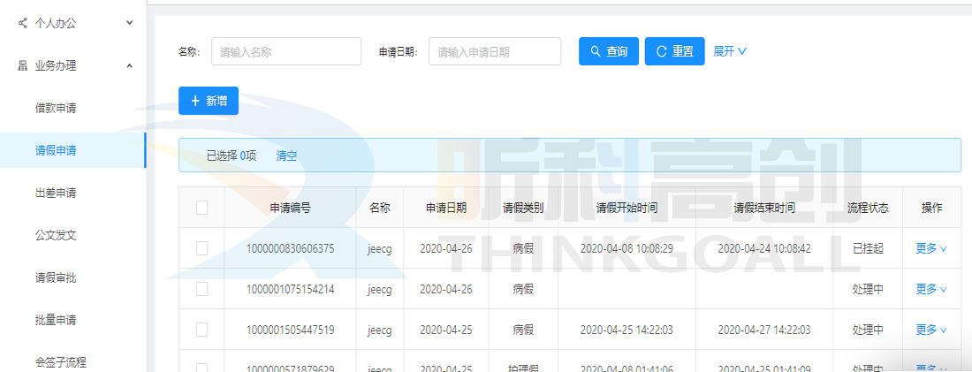Click start time 2020-04-08 10:08:29
The width and height of the screenshot is (972, 372).
626,248
